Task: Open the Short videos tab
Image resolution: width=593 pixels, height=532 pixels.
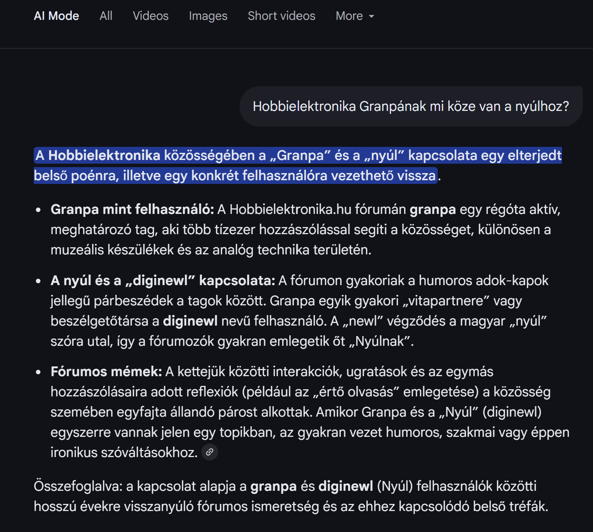Action: (x=281, y=16)
